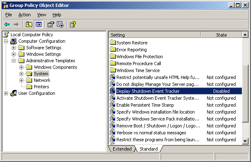Screen dimensions: 251x162
Task: Select Display Shutdown Event Tracker policy
Action: 175,91
